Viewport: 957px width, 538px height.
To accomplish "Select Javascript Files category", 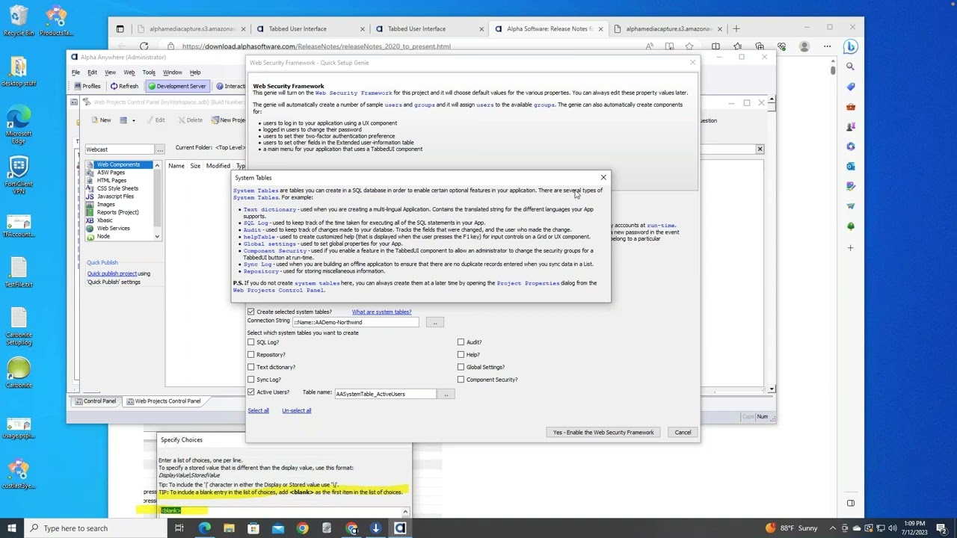I will (115, 196).
